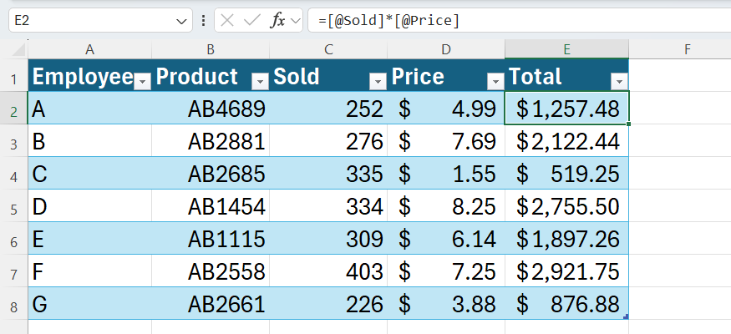Select row 2 header
This screenshot has height=334, width=731.
pos(14,108)
